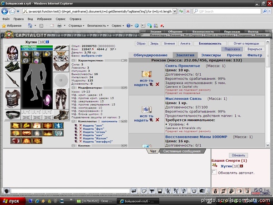Open the search provider dropdown arrow
The height and width of the screenshot is (205, 273).
[269, 11]
